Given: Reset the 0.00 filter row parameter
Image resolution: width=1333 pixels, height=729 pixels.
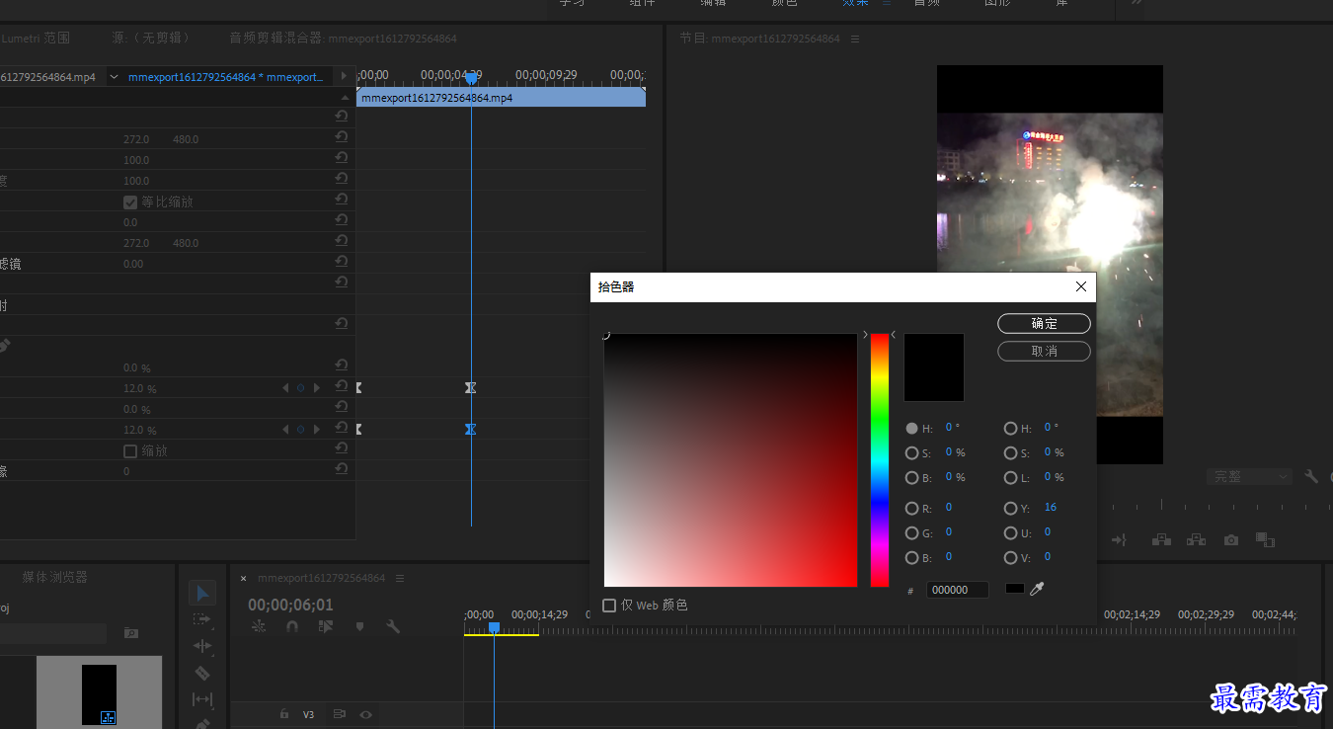Looking at the screenshot, I should [341, 261].
